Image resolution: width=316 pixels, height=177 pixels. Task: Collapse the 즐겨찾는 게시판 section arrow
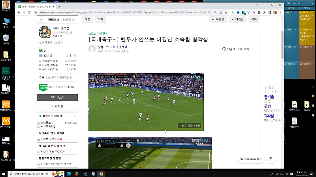(75, 116)
